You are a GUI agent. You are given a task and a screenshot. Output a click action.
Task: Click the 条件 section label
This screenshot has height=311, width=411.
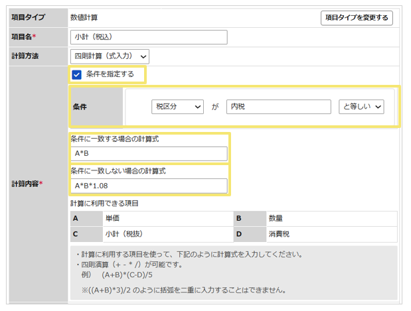coord(80,107)
